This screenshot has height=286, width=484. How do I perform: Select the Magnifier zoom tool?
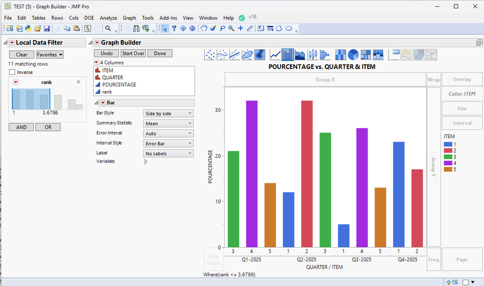[231, 28]
